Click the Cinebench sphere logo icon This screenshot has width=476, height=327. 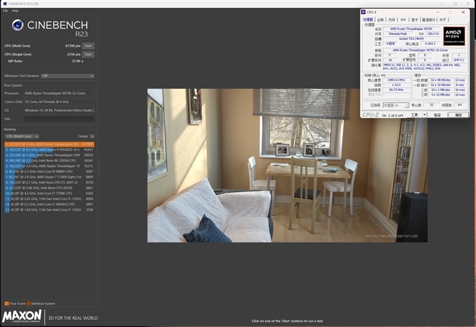point(18,25)
